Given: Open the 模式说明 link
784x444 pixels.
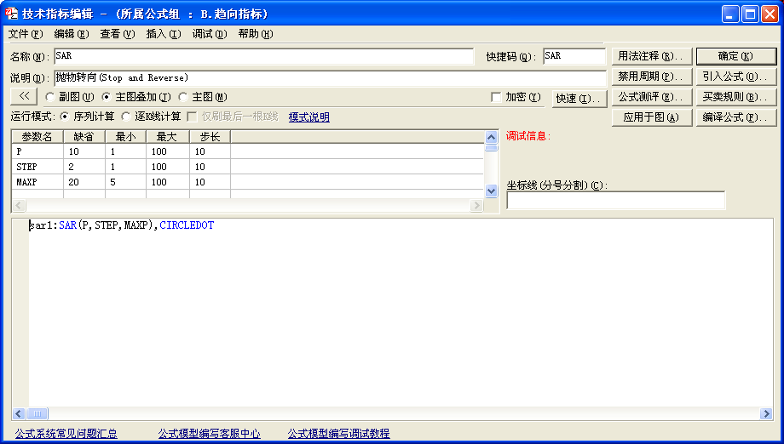Looking at the screenshot, I should click(309, 117).
